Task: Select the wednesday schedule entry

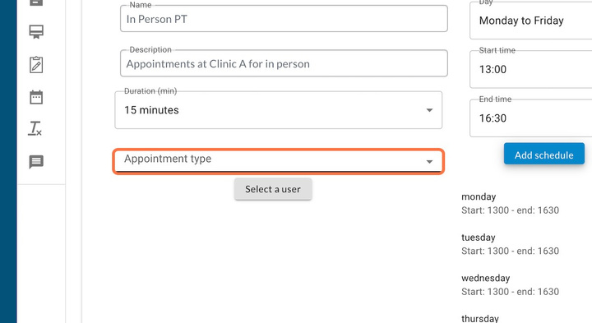Action: 510,285
